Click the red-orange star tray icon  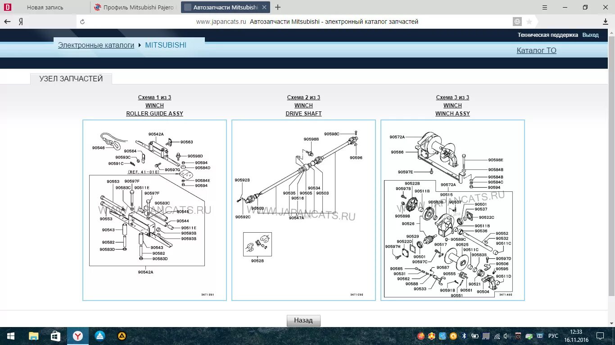(421, 336)
